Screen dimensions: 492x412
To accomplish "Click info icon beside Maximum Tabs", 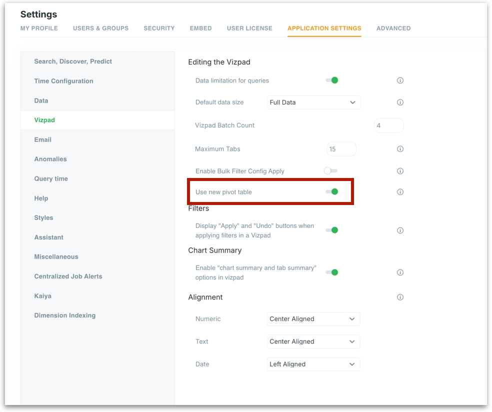I will pos(400,149).
